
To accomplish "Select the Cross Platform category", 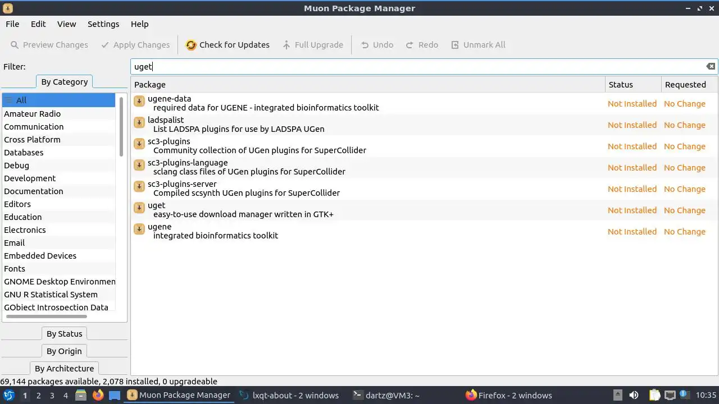I will click(x=58, y=140).
